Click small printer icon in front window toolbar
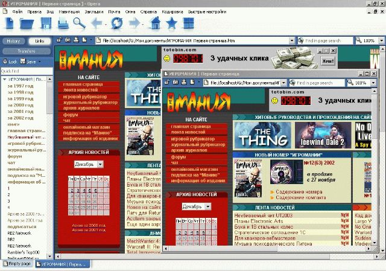Screen dimensions: 386x271 tap(184, 82)
